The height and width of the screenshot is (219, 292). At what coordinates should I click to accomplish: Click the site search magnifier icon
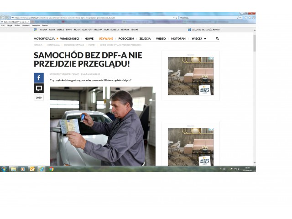click(217, 39)
